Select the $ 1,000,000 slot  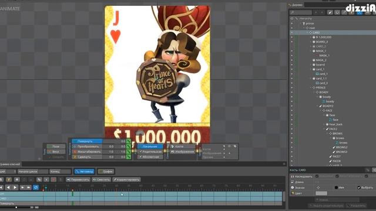coord(324,37)
